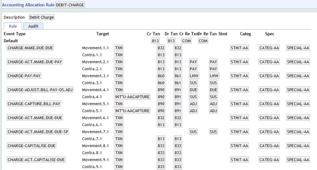Select the CHARGE-ACT.CAPITALISE-DUE event type field

coord(36,160)
